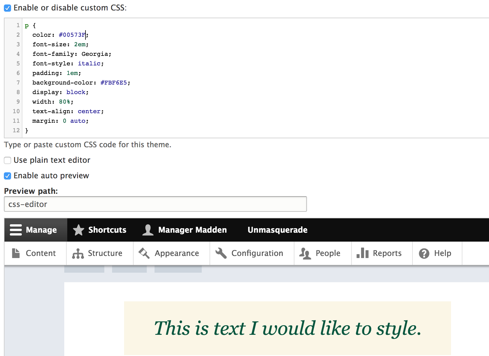The width and height of the screenshot is (489, 356).
Task: Click the Reports bar chart icon
Action: click(x=363, y=253)
